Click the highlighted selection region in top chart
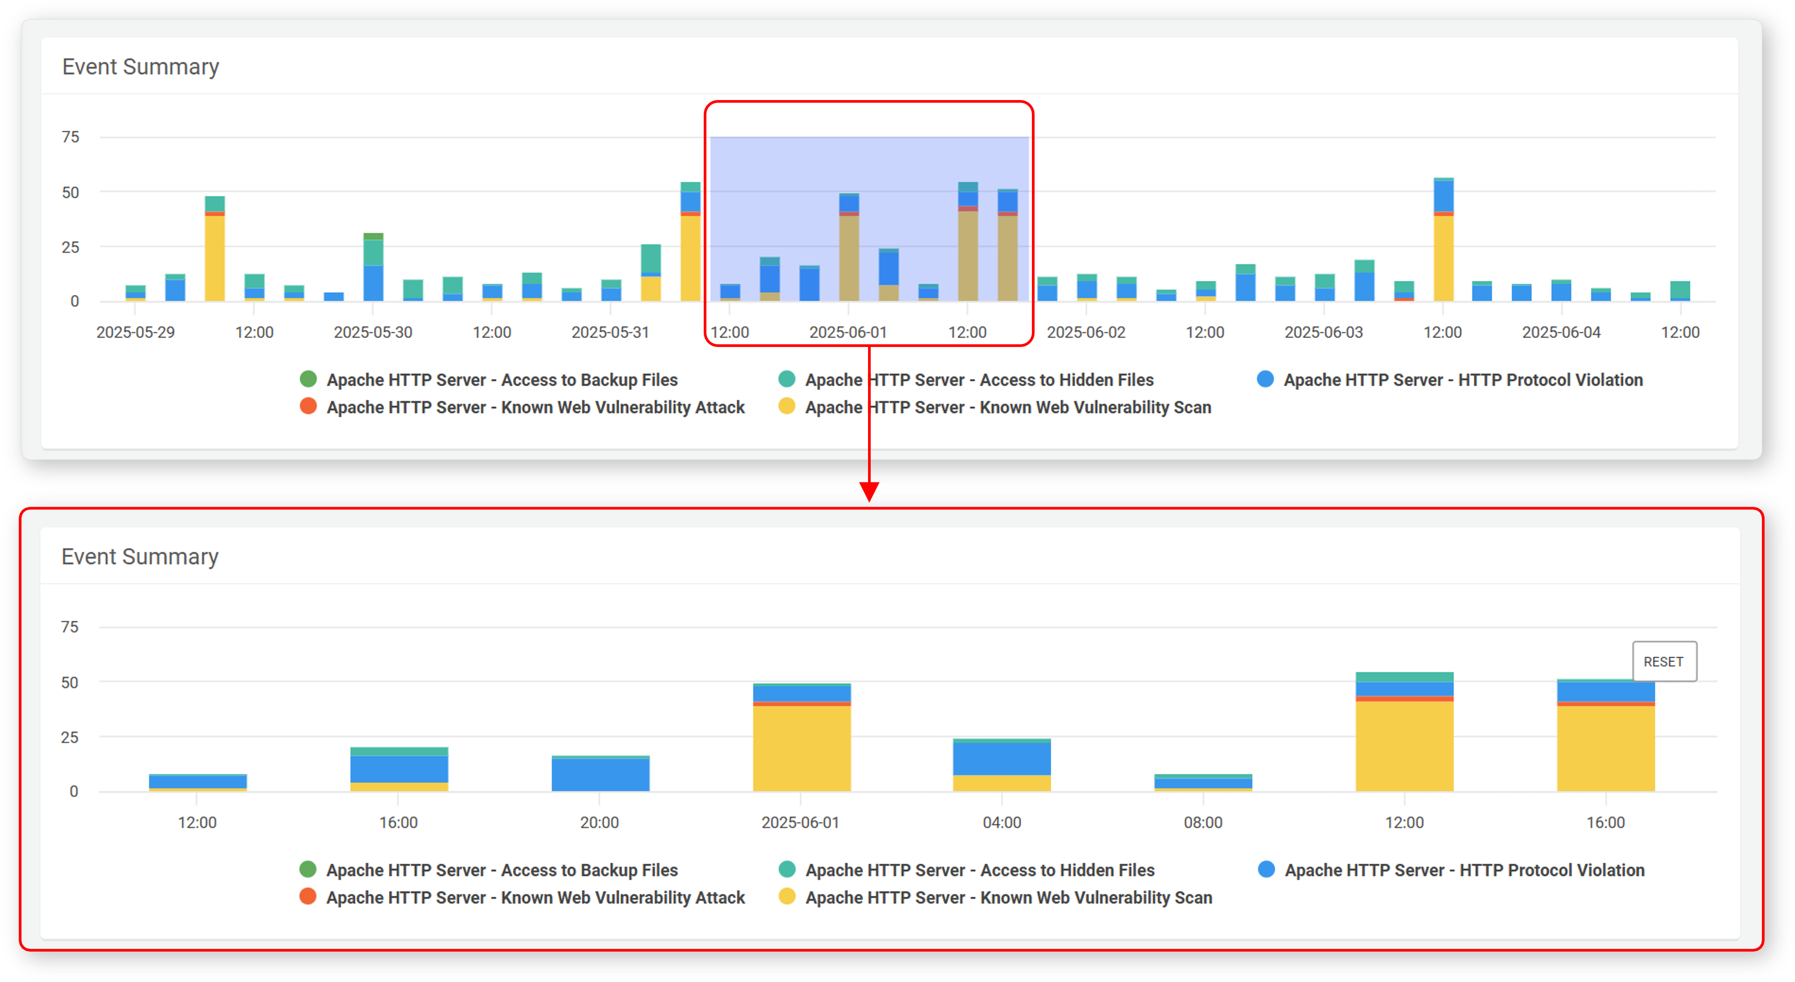This screenshot has width=1795, height=982. point(869,219)
